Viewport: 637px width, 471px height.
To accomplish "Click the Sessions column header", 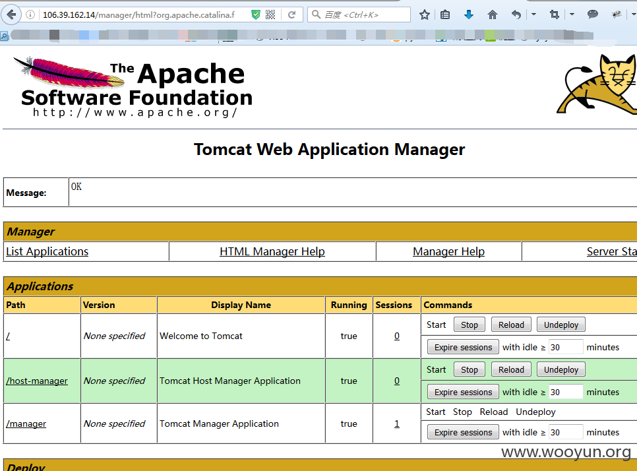I will pos(394,305).
